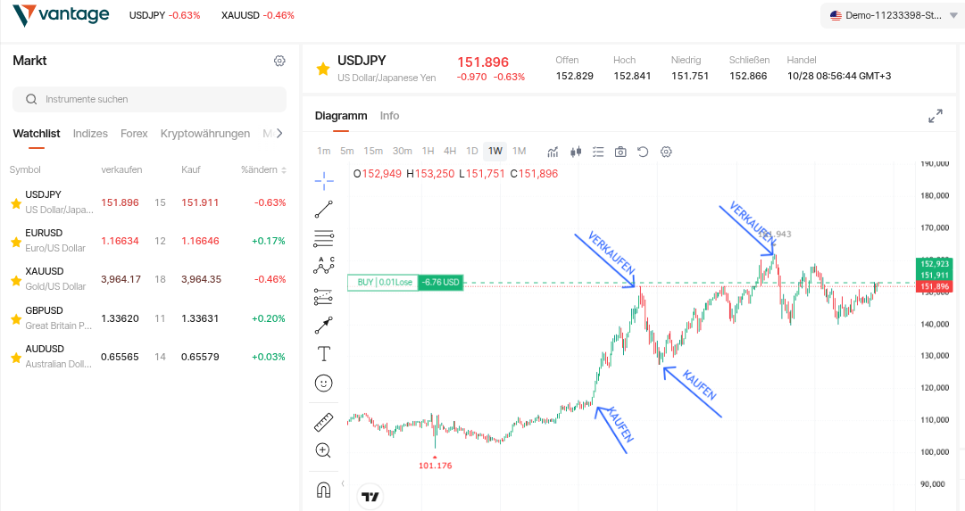Image resolution: width=965 pixels, height=511 pixels.
Task: Open the forecasting and measurement tools
Action: click(x=324, y=297)
